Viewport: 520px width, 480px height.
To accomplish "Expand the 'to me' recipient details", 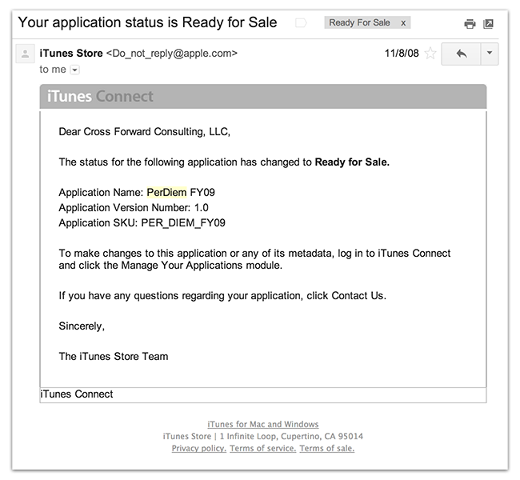I will tap(75, 70).
